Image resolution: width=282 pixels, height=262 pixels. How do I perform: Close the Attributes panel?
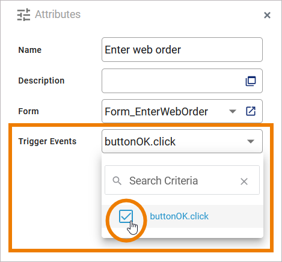(x=267, y=15)
